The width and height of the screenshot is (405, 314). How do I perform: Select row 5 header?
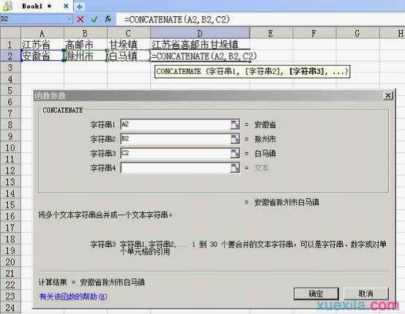click(10, 91)
